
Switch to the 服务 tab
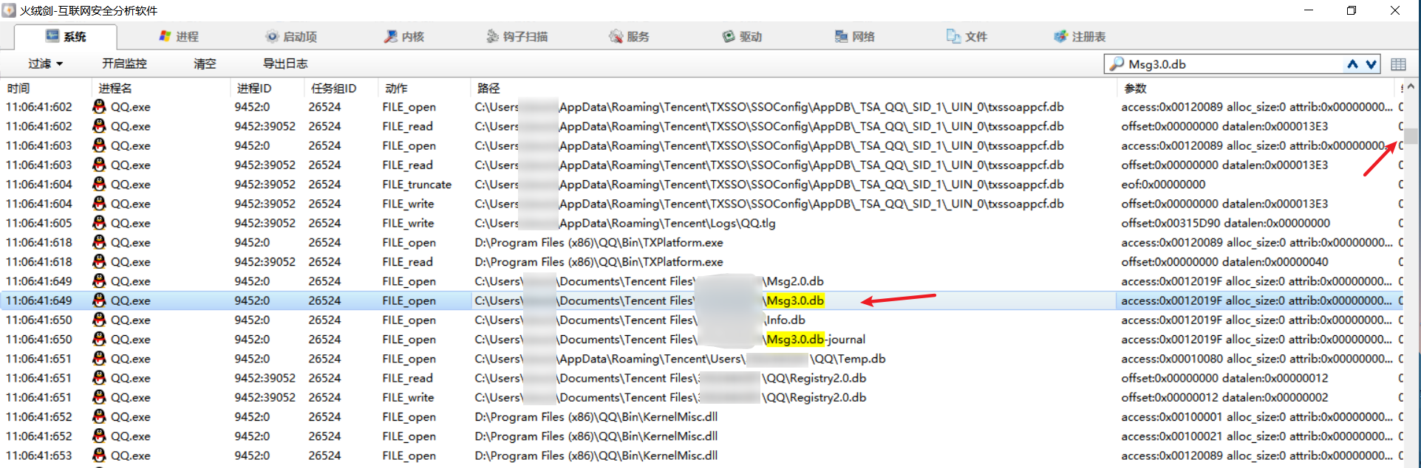click(x=629, y=36)
